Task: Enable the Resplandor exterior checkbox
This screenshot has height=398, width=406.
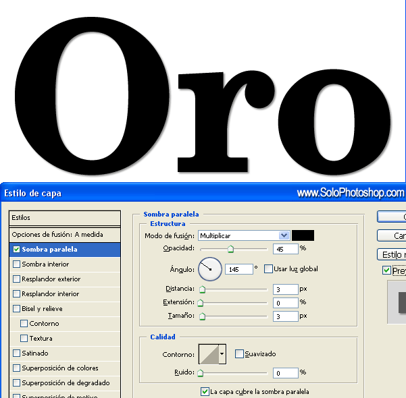Action: (x=17, y=279)
